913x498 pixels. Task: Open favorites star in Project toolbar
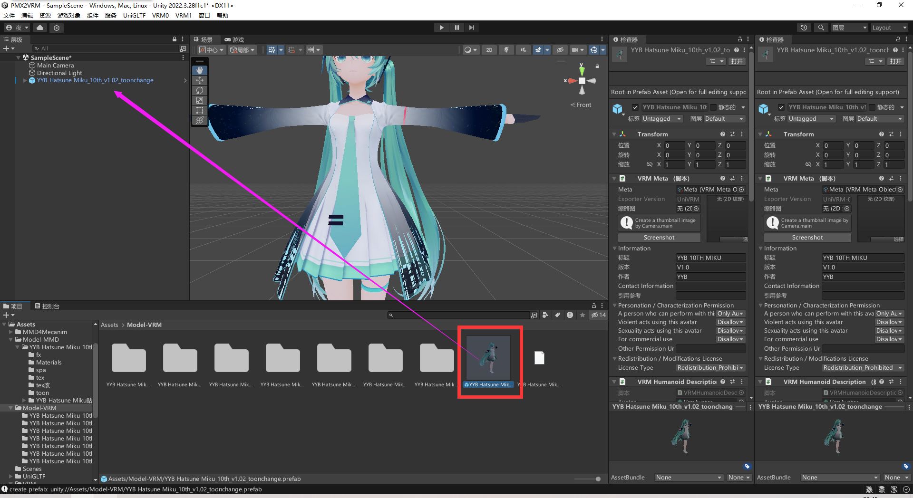[x=582, y=315]
